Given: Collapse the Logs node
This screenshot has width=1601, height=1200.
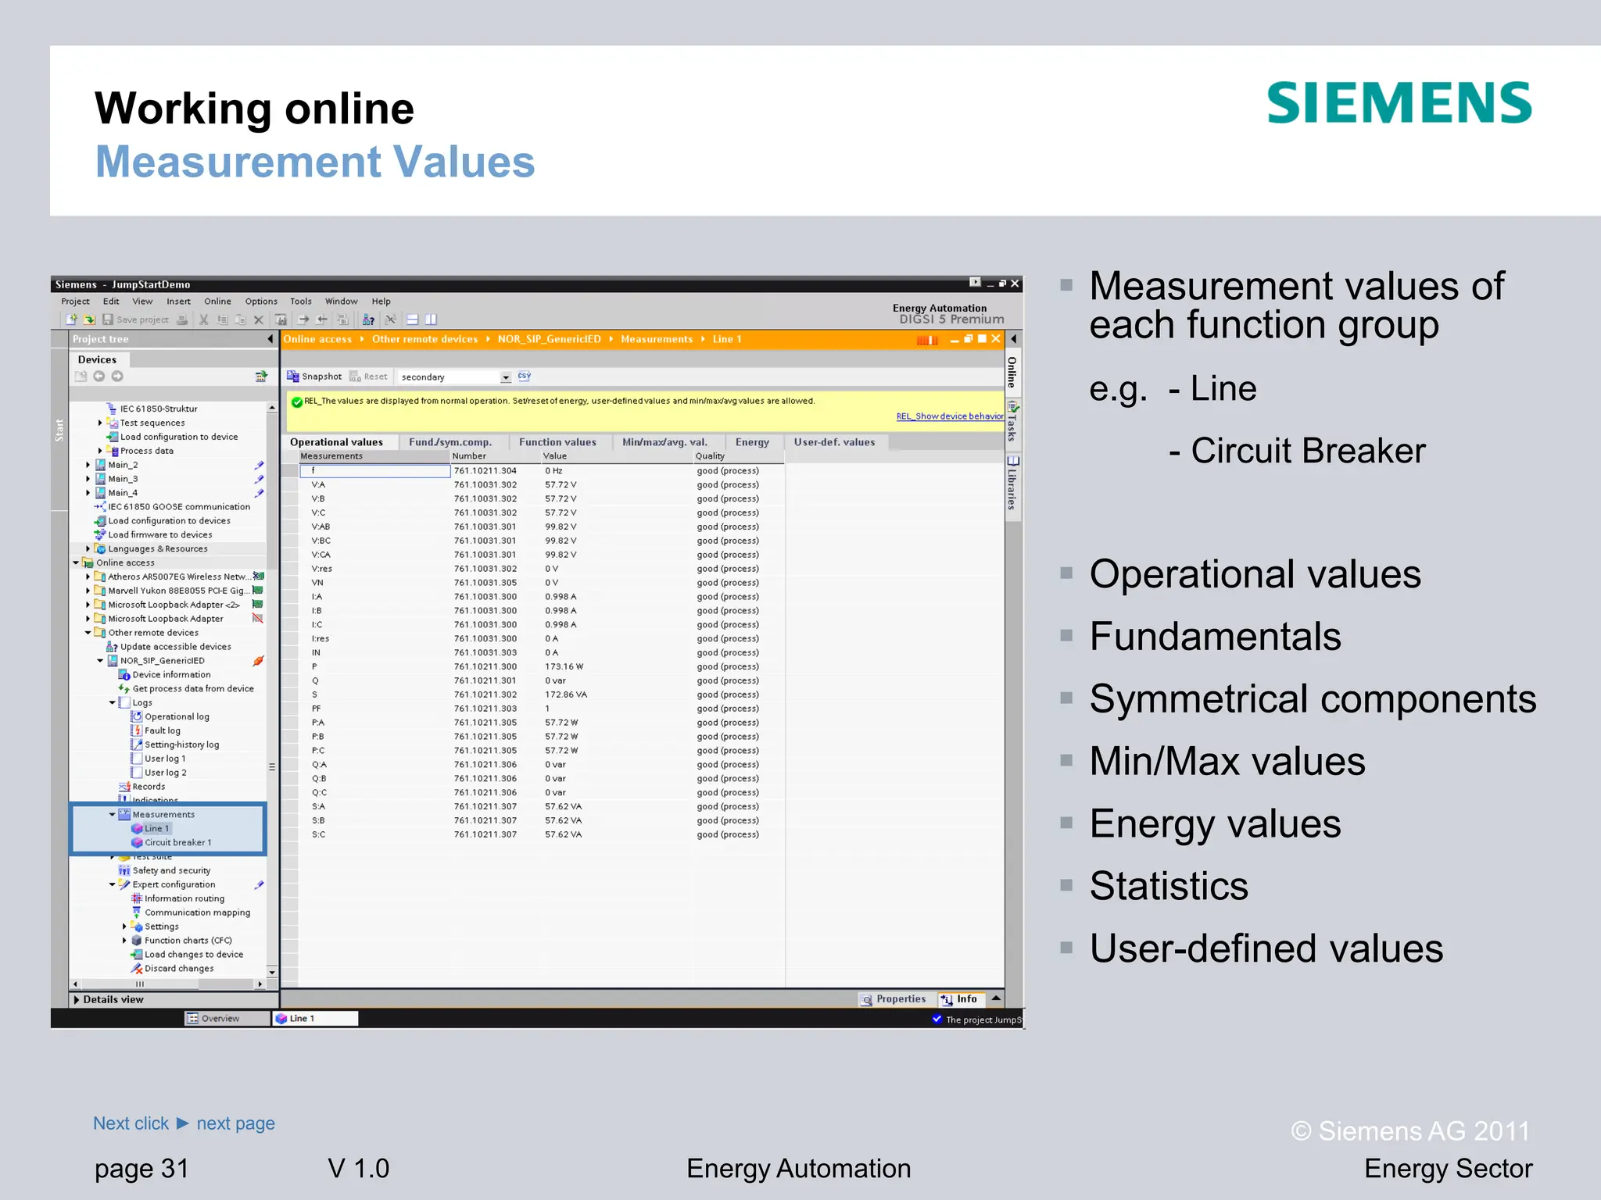Looking at the screenshot, I should (x=112, y=703).
